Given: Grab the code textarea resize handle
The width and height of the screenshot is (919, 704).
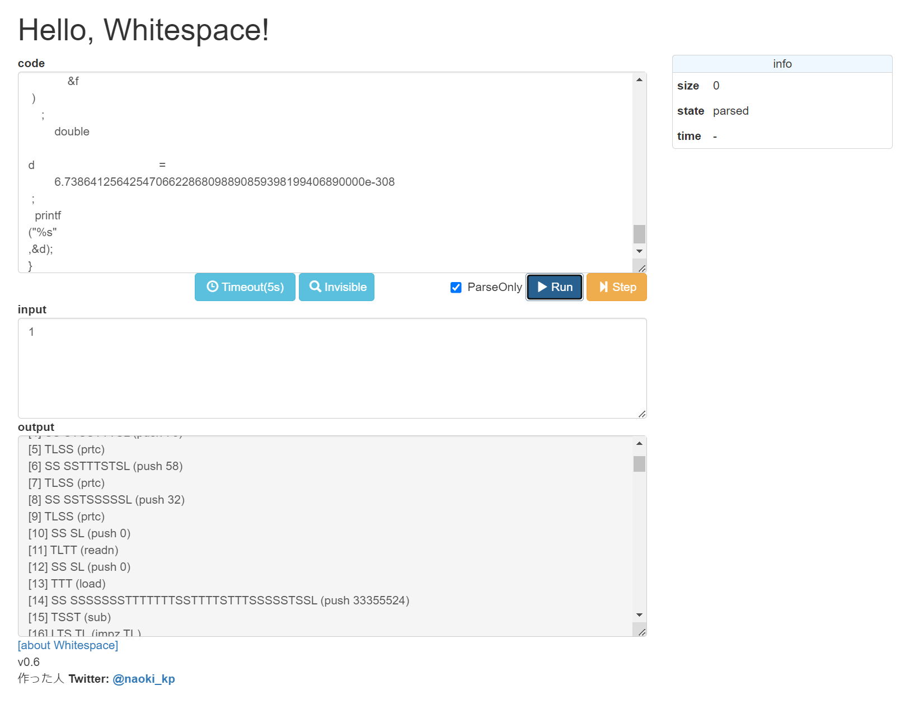Looking at the screenshot, I should tap(641, 268).
